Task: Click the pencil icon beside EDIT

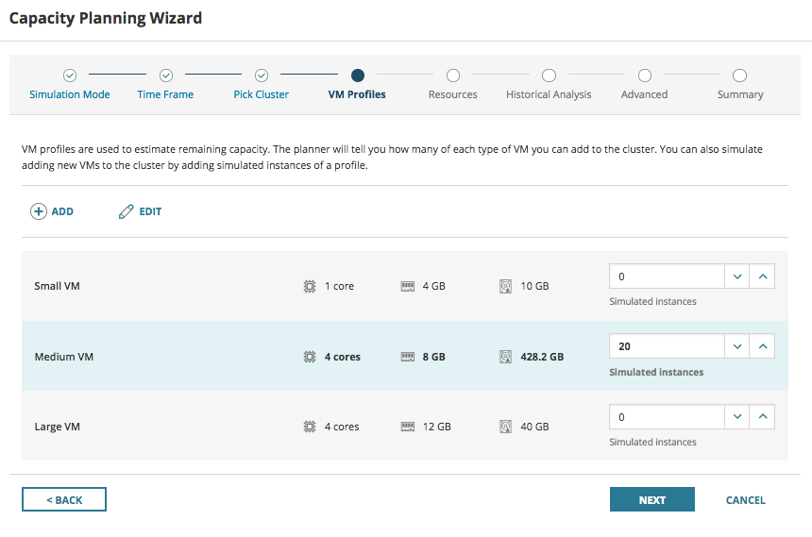Action: click(126, 211)
